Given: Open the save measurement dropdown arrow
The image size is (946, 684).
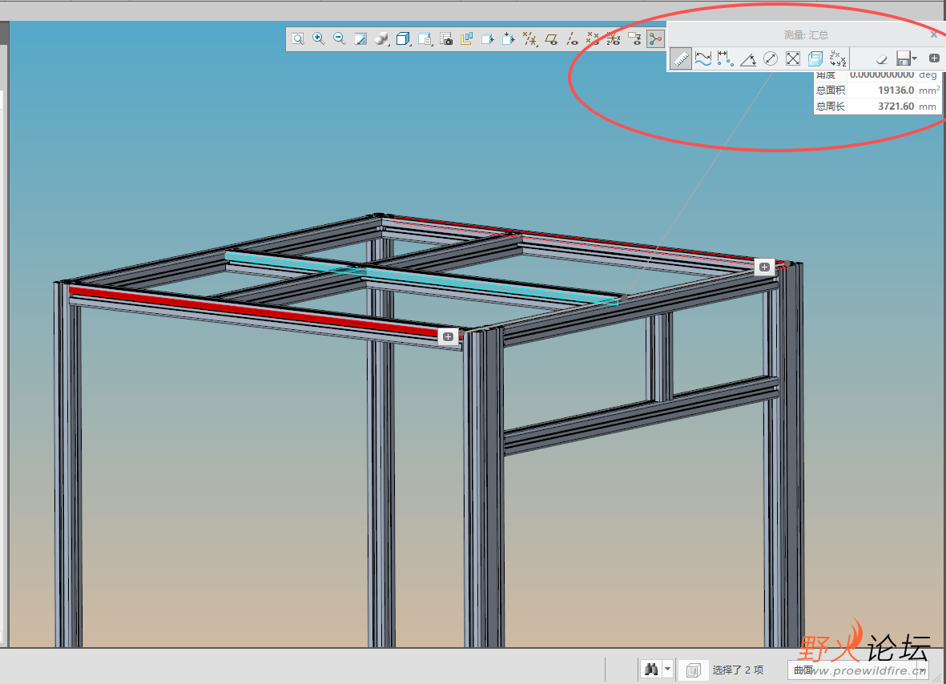Looking at the screenshot, I should pos(915,58).
